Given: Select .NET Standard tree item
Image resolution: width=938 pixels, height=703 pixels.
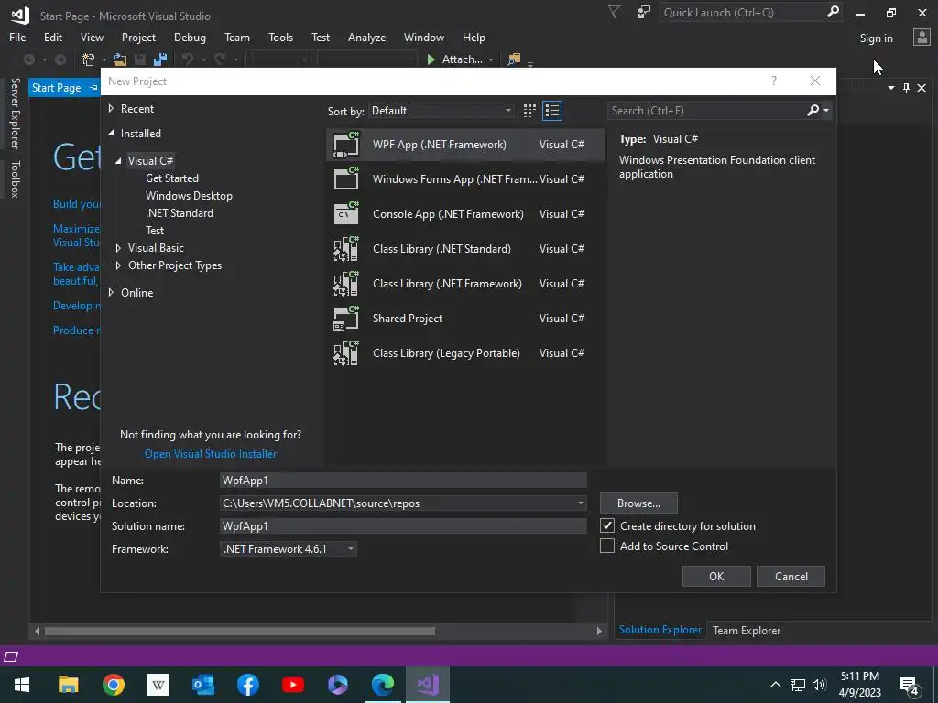Looking at the screenshot, I should pos(180,212).
